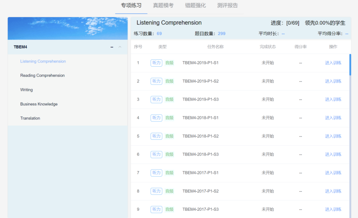The height and width of the screenshot is (218, 358).
Task: Switch to the 错题强化 tab
Action: (195, 6)
